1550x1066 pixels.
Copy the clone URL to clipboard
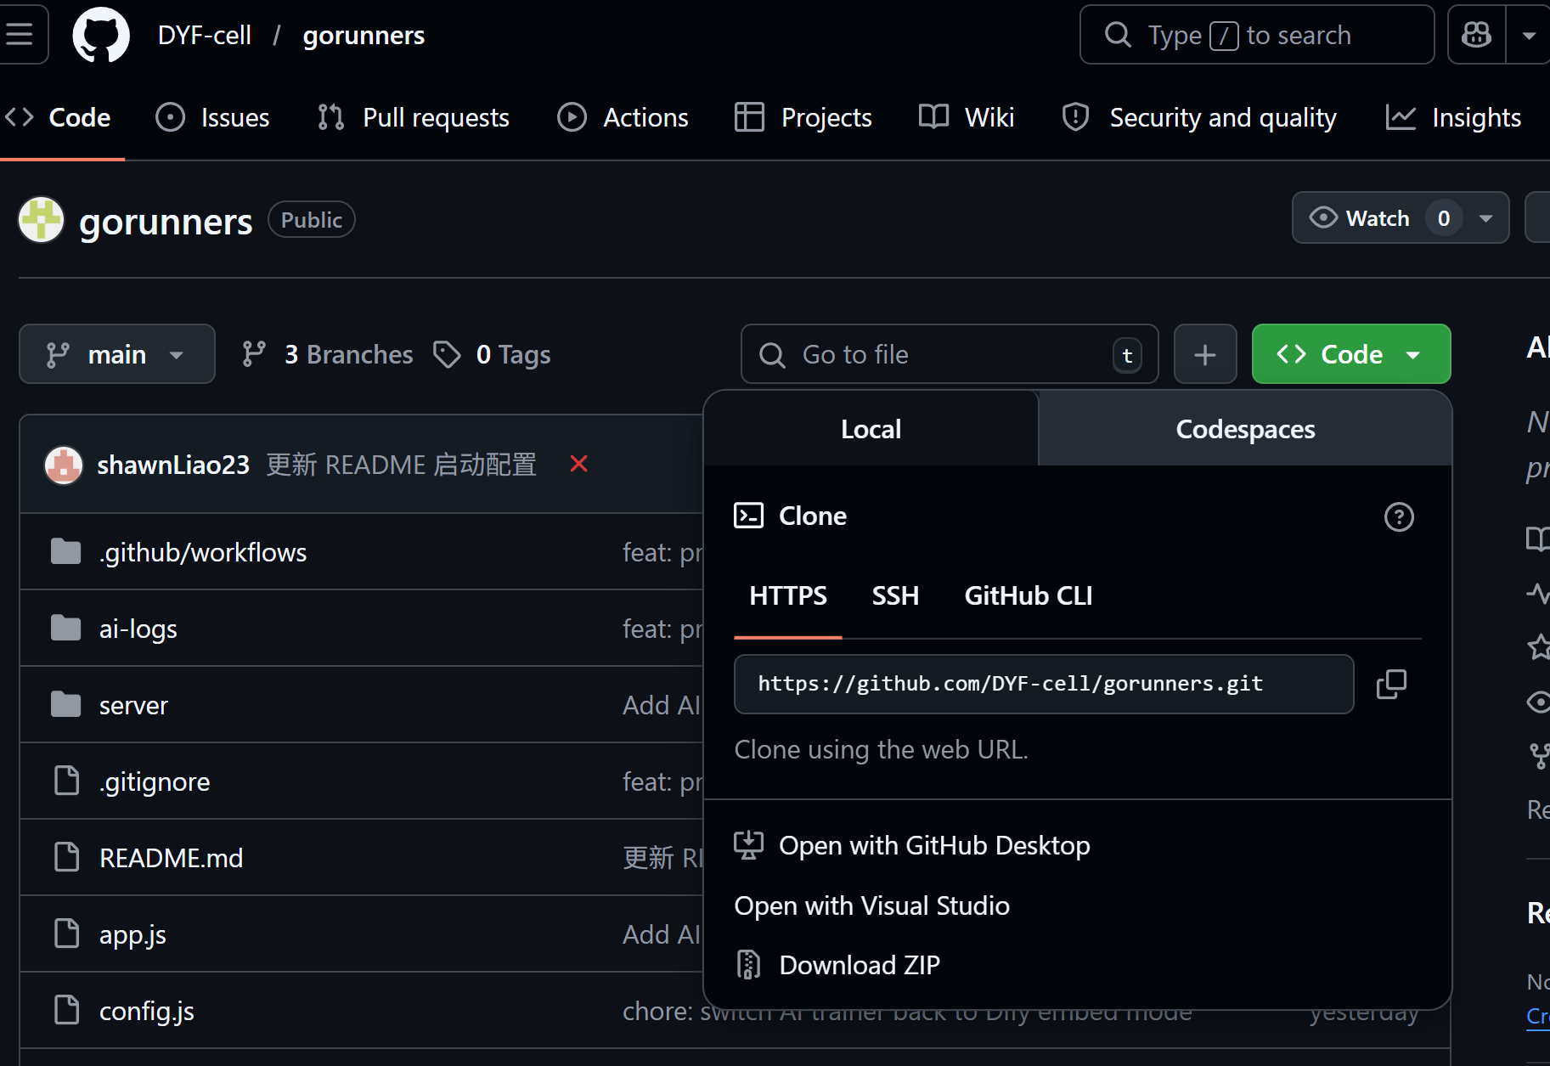point(1391,684)
